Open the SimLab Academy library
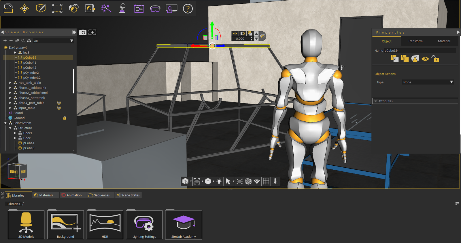This screenshot has width=461, height=243. point(184,225)
